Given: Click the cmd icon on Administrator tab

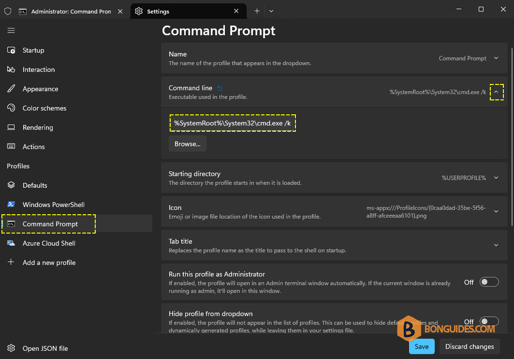Looking at the screenshot, I should [23, 12].
